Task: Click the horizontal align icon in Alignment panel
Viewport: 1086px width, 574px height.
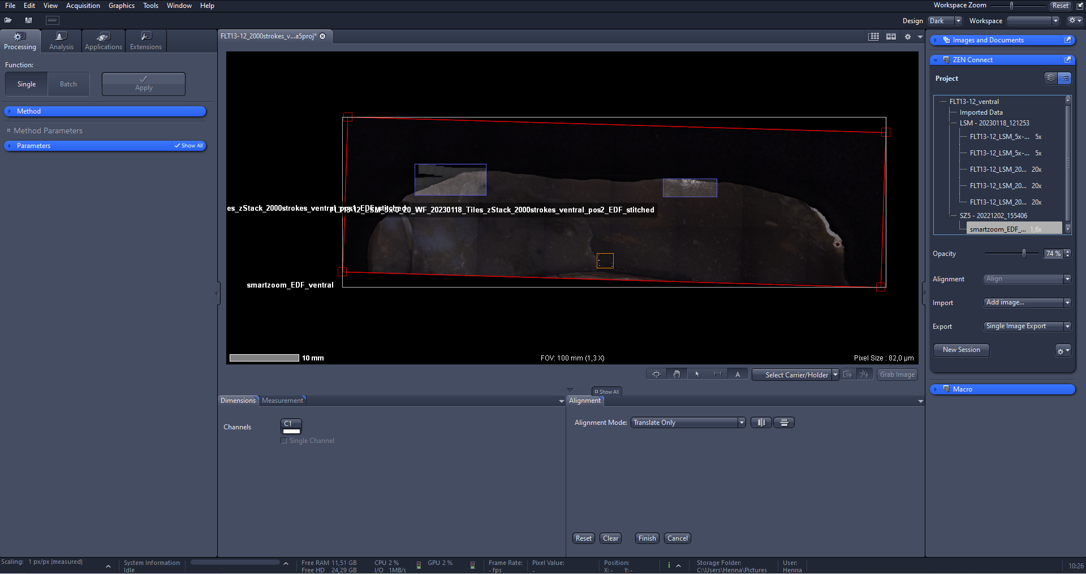Action: pyautogui.click(x=784, y=423)
